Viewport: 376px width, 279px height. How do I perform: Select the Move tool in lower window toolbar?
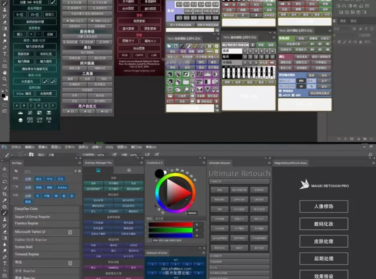coord(4,169)
